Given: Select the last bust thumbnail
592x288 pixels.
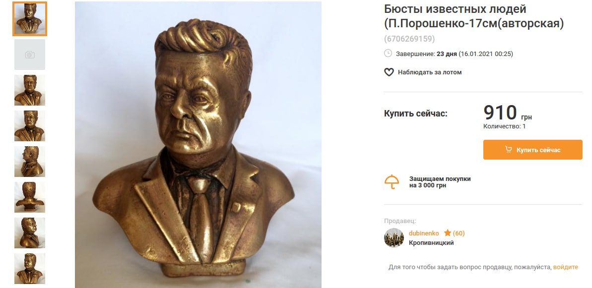Looking at the screenshot, I should [x=30, y=268].
